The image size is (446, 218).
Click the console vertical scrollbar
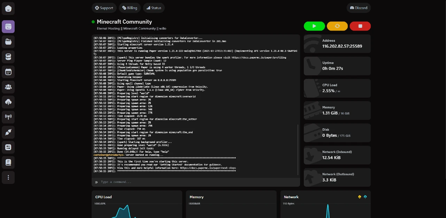tap(298, 150)
